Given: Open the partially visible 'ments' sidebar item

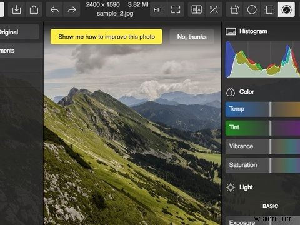Looking at the screenshot, I should [x=21, y=51].
